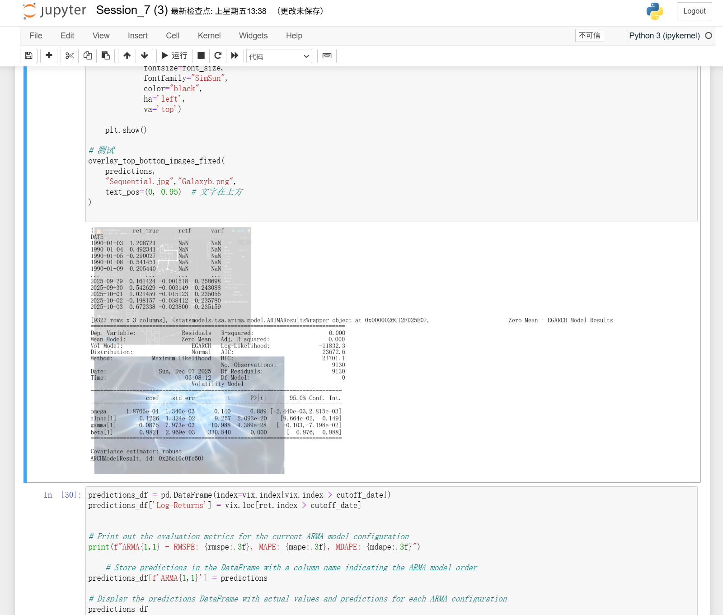Image resolution: width=723 pixels, height=615 pixels.
Task: Move selected cell up arrow
Action: pos(127,56)
